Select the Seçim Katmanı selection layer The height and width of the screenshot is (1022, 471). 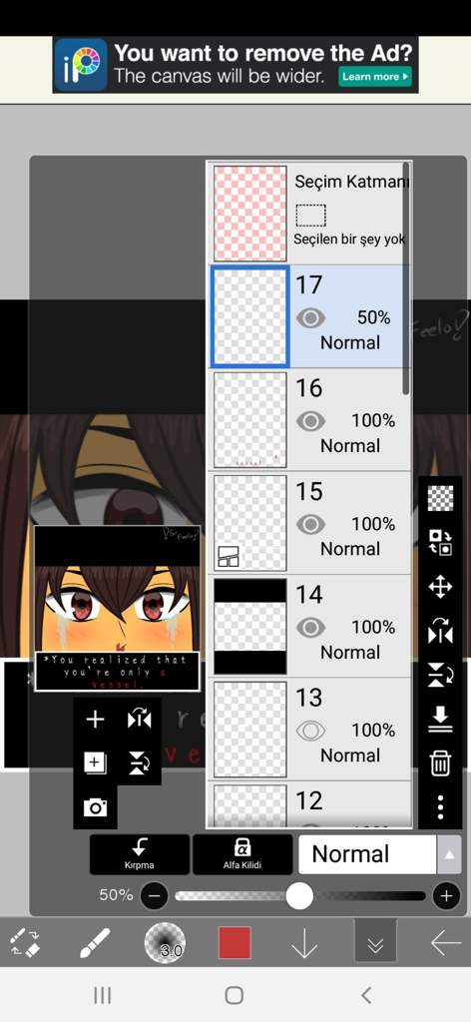tap(310, 214)
